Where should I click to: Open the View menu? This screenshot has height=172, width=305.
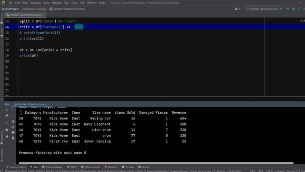point(25,3)
